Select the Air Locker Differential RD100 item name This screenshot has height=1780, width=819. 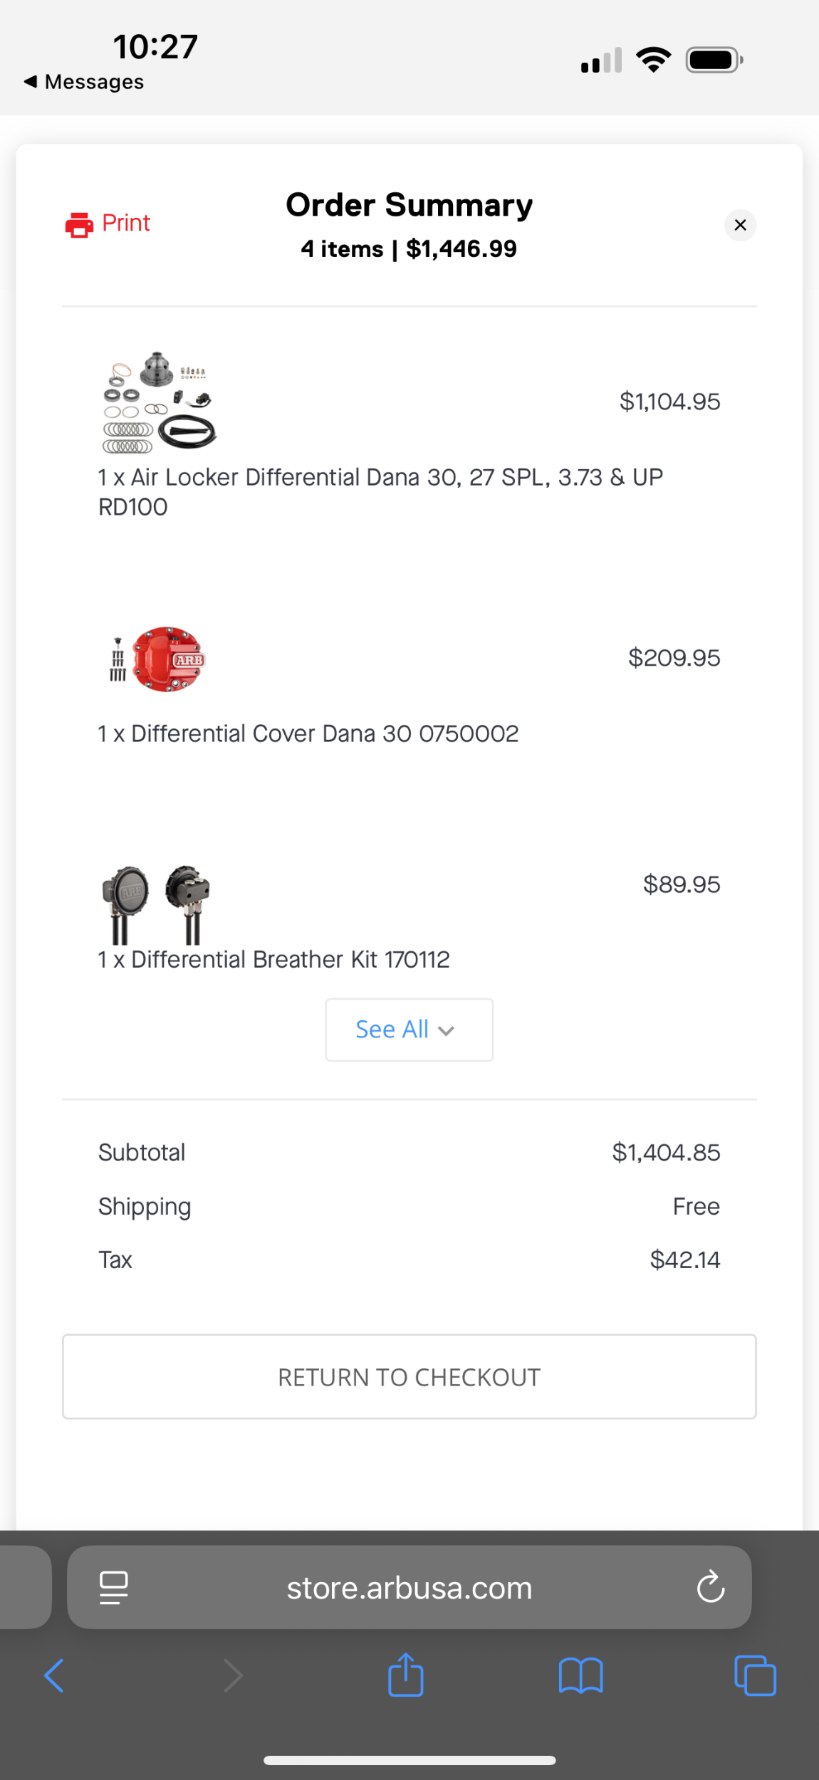pyautogui.click(x=380, y=491)
